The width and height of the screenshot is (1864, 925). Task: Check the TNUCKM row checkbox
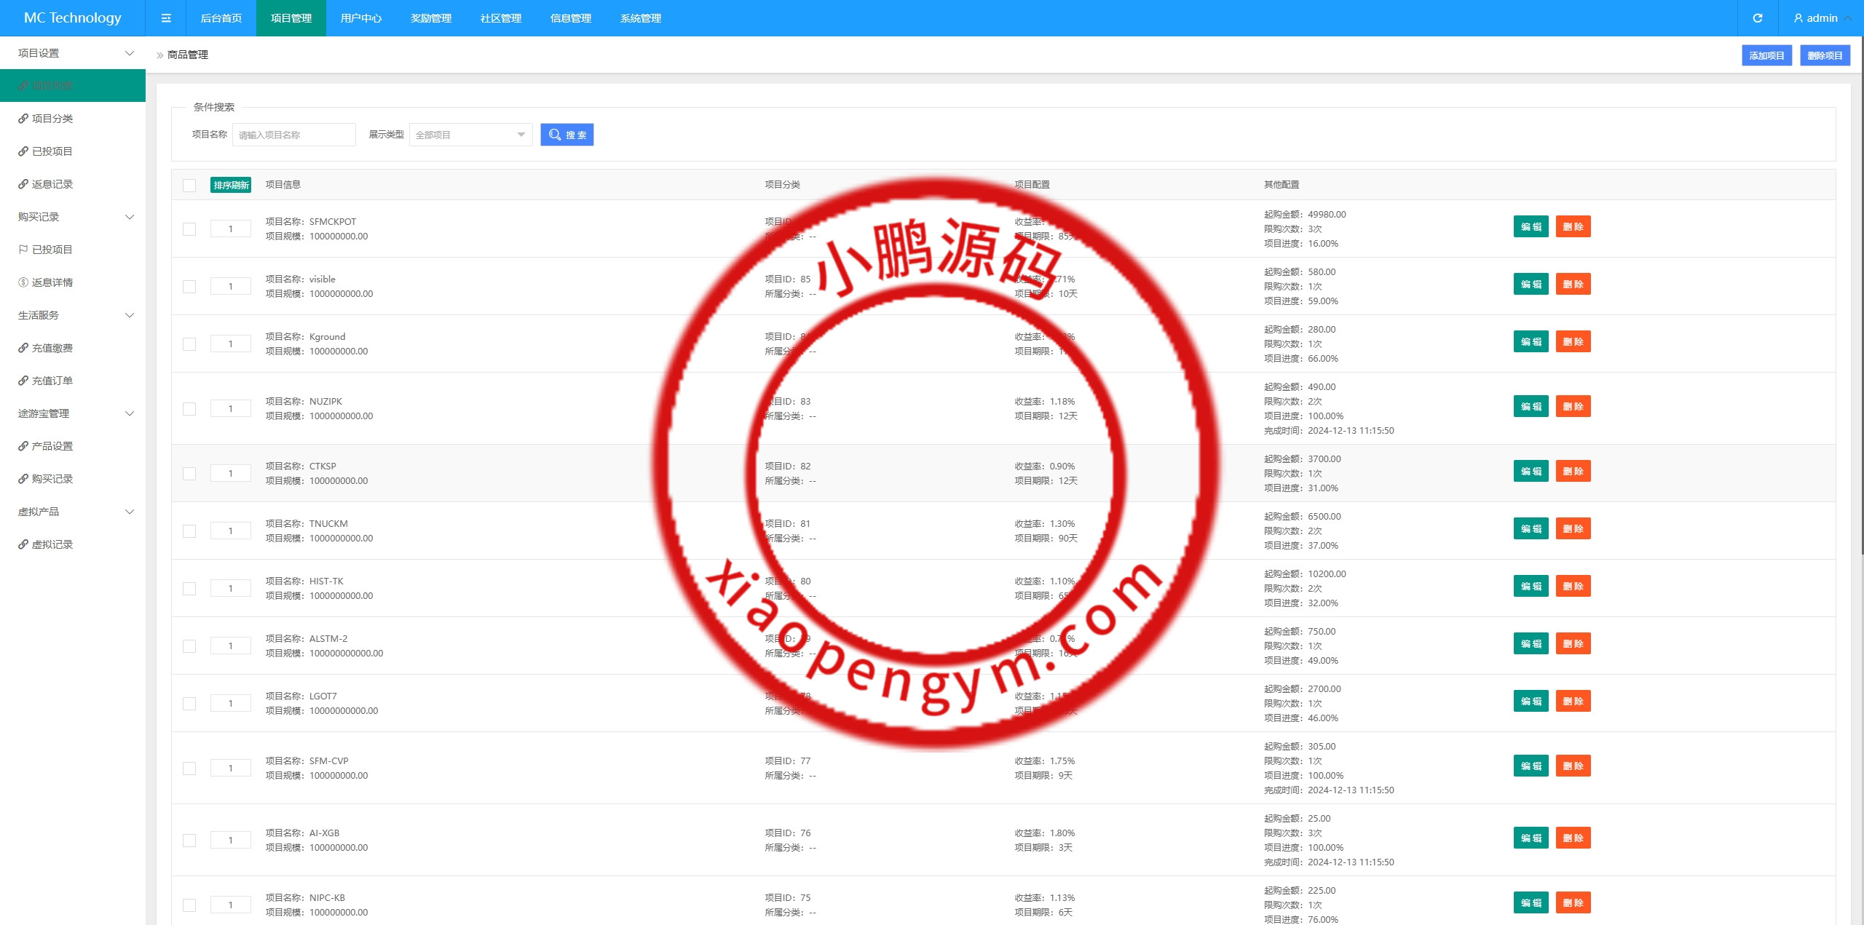189,531
